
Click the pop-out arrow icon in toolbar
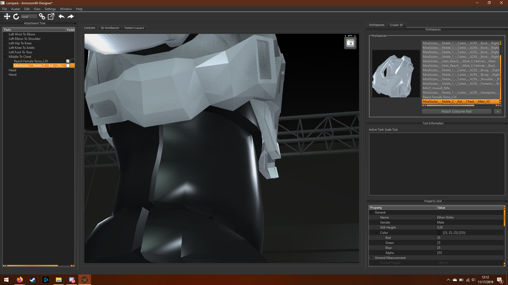point(51,16)
